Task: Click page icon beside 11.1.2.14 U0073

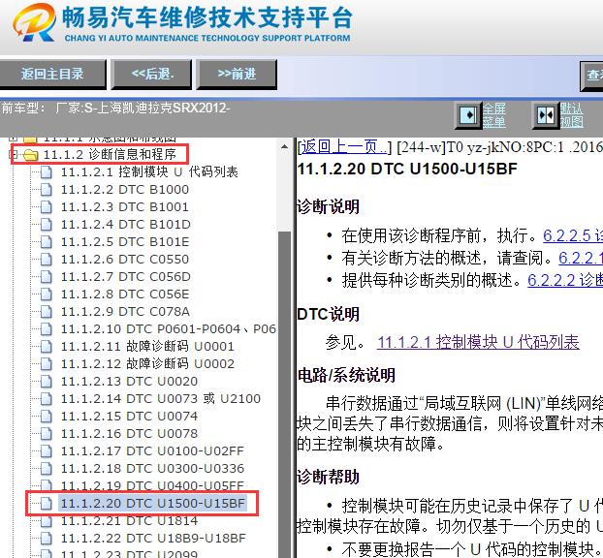Action: tap(47, 398)
